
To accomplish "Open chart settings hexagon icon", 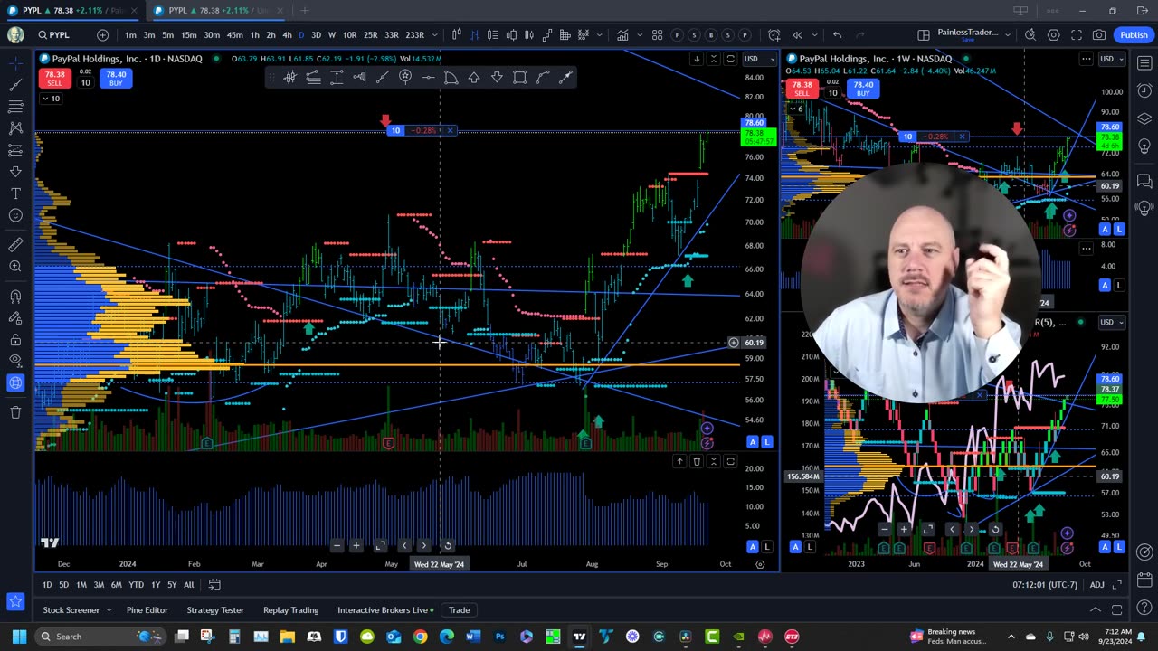I will (1054, 35).
